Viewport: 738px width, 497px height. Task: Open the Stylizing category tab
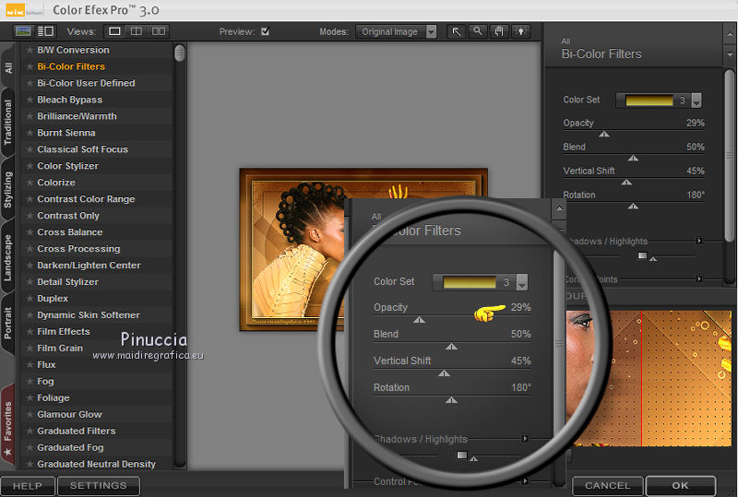click(8, 190)
